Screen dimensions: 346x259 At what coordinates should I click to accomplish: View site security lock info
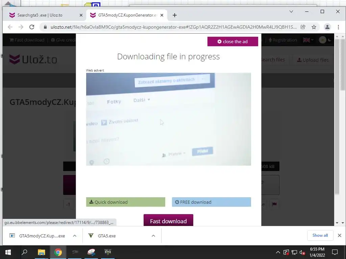pyautogui.click(x=46, y=27)
